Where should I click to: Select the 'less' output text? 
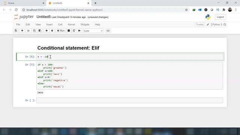tap(40, 93)
